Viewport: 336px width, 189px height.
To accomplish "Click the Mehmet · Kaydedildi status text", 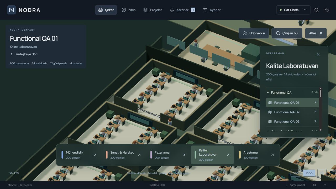I will (x=20, y=185).
